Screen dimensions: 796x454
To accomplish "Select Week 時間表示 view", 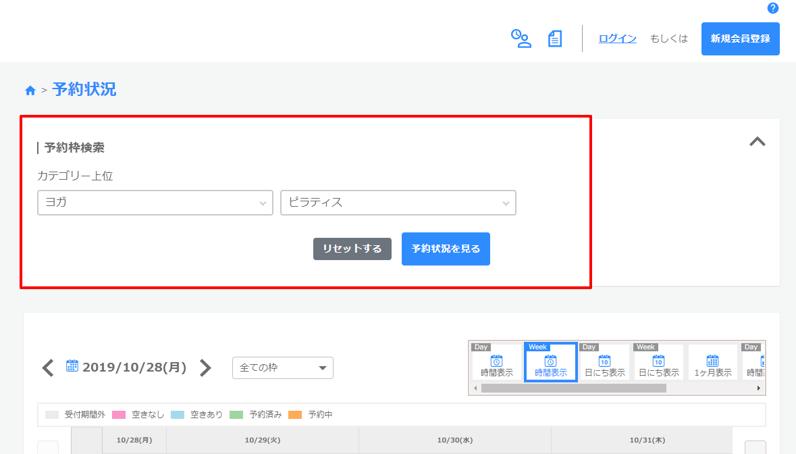I will [x=550, y=362].
